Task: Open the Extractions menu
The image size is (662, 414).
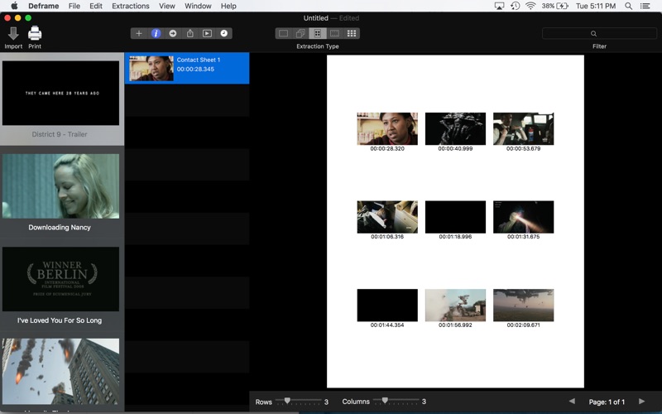Action: 131,6
